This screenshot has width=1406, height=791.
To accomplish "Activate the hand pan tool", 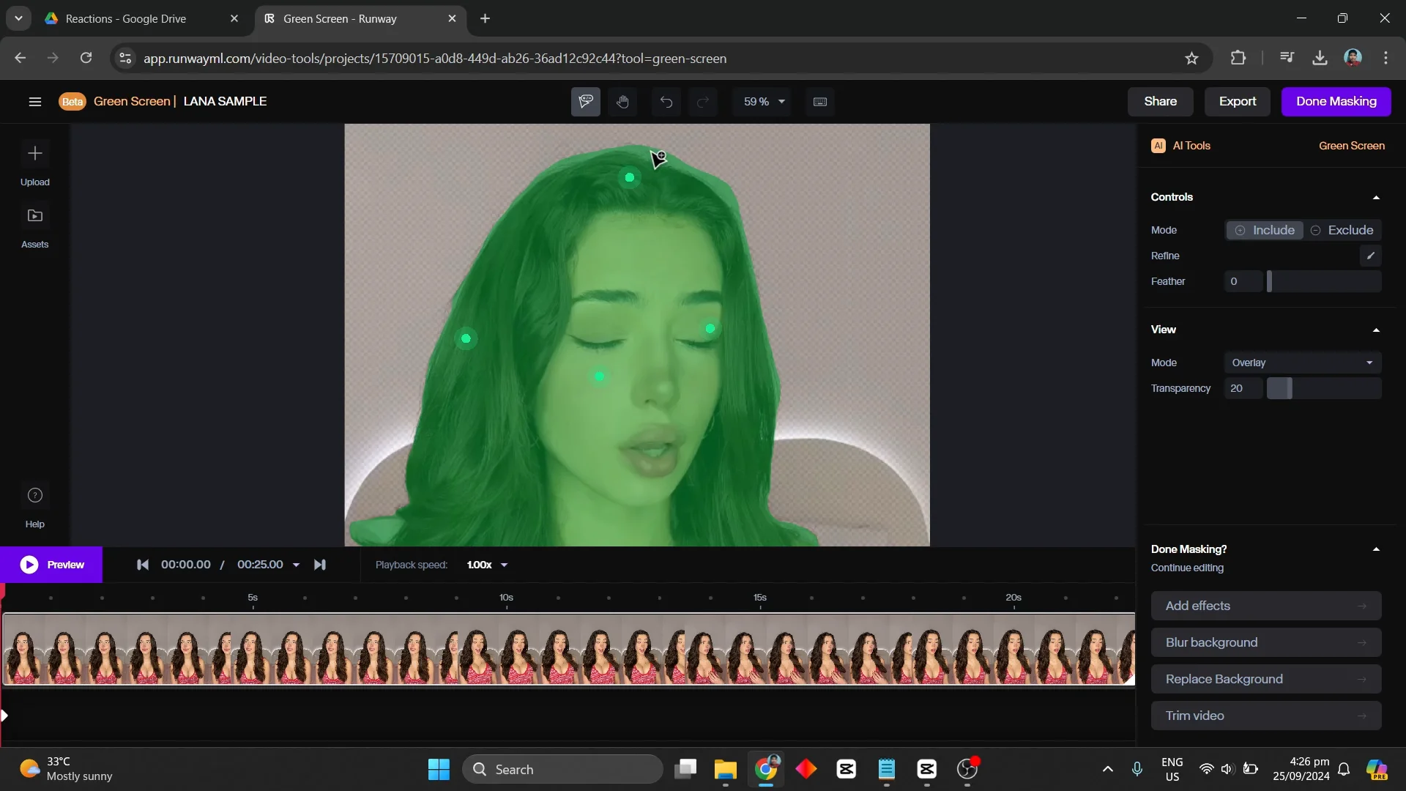I will click(622, 101).
